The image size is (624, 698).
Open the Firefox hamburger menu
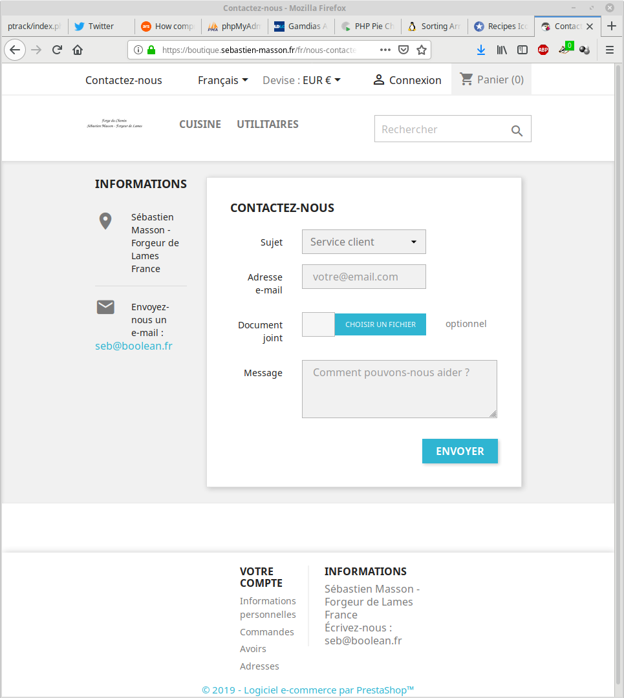[x=610, y=50]
